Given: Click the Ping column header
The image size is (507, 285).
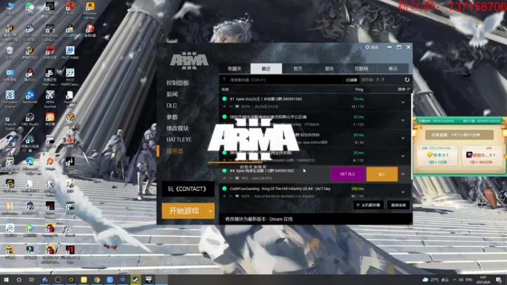Looking at the screenshot, I should [x=359, y=89].
